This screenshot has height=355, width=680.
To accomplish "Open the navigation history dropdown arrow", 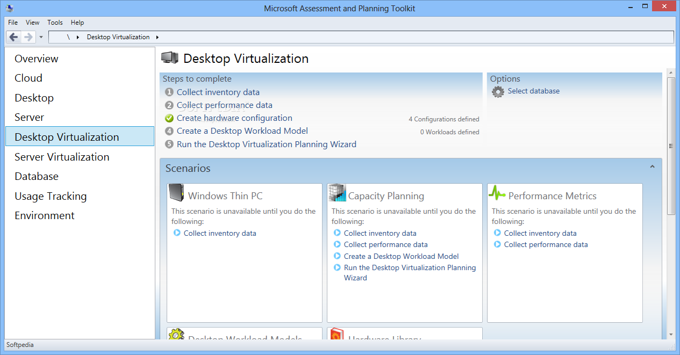I will [41, 37].
